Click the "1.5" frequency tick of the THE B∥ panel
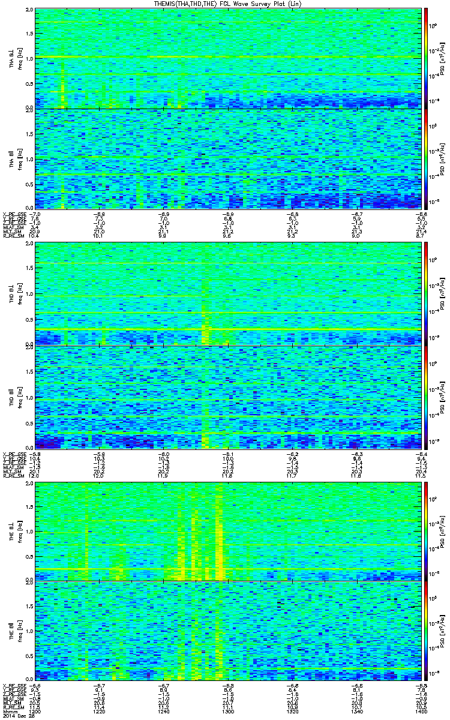The height and width of the screenshot is (720, 450). (x=29, y=608)
